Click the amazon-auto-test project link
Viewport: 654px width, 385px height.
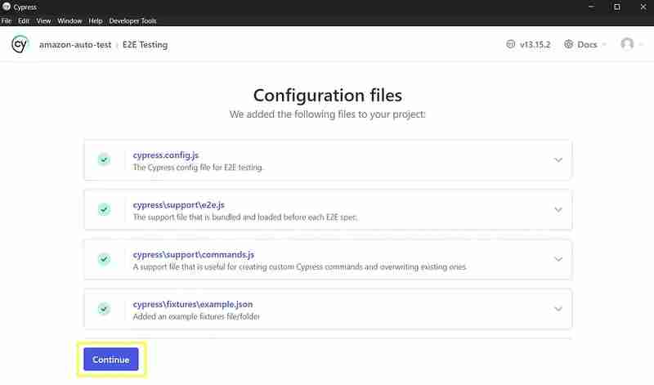point(74,45)
